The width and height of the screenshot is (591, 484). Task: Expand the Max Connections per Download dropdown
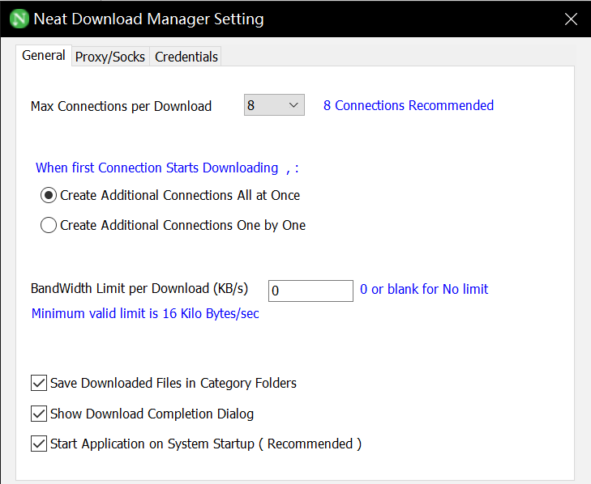pyautogui.click(x=274, y=105)
